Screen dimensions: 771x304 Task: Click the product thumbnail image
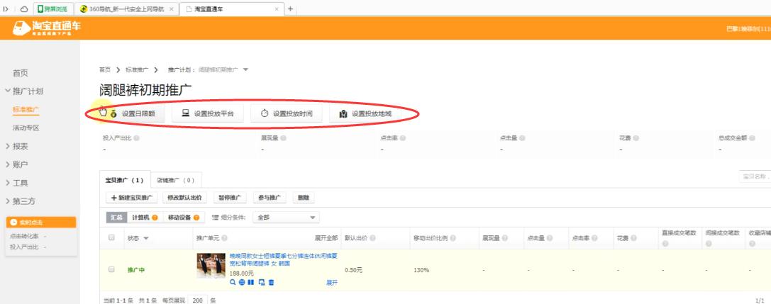pyautogui.click(x=211, y=266)
